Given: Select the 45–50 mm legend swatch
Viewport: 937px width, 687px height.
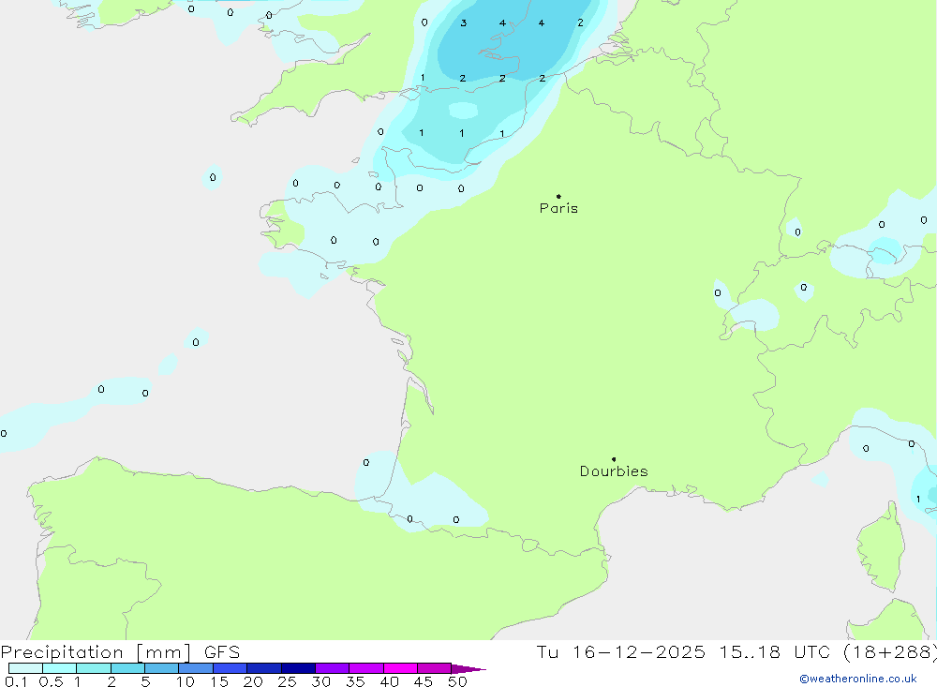Looking at the screenshot, I should point(435,668).
